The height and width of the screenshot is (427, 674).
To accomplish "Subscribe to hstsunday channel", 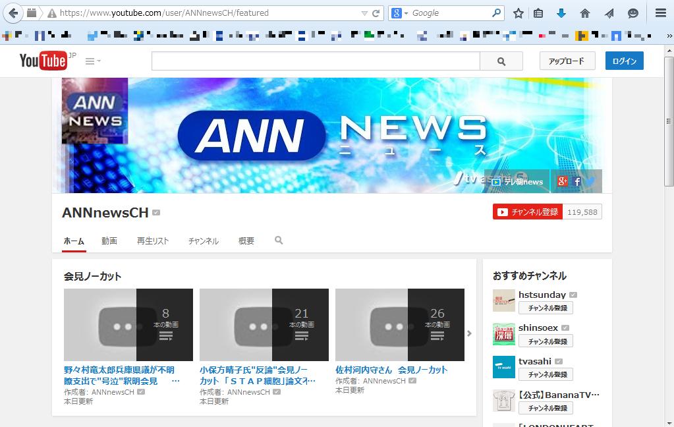I will point(546,308).
